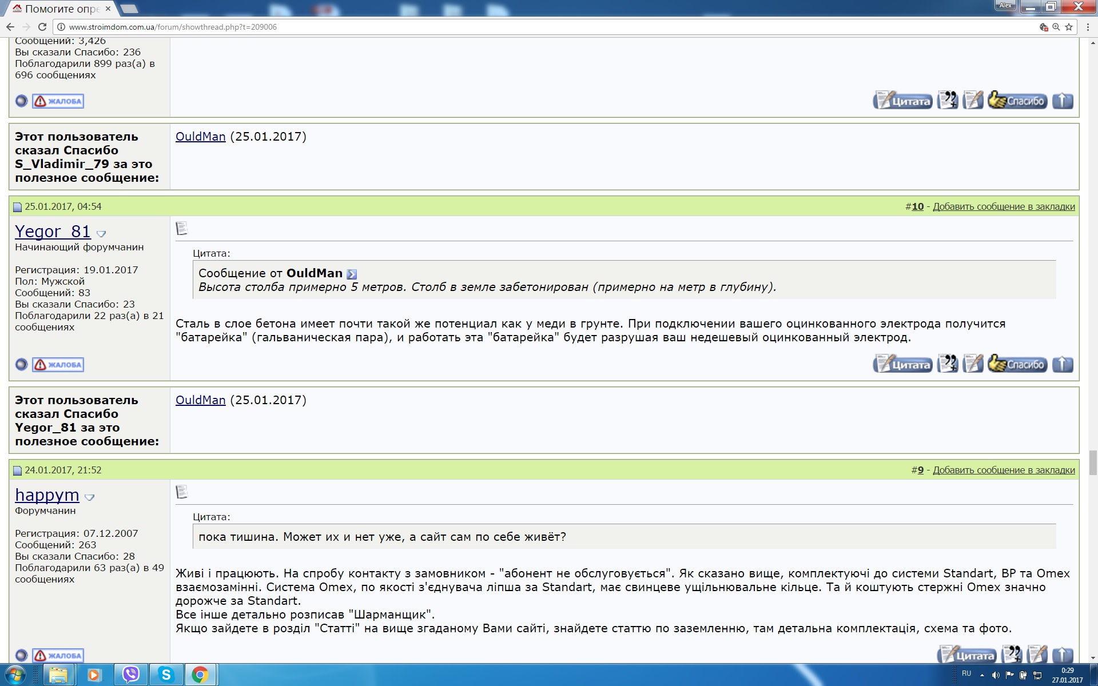
Task: Open OuldMan link under Yegor_81's post
Action: pyautogui.click(x=200, y=400)
